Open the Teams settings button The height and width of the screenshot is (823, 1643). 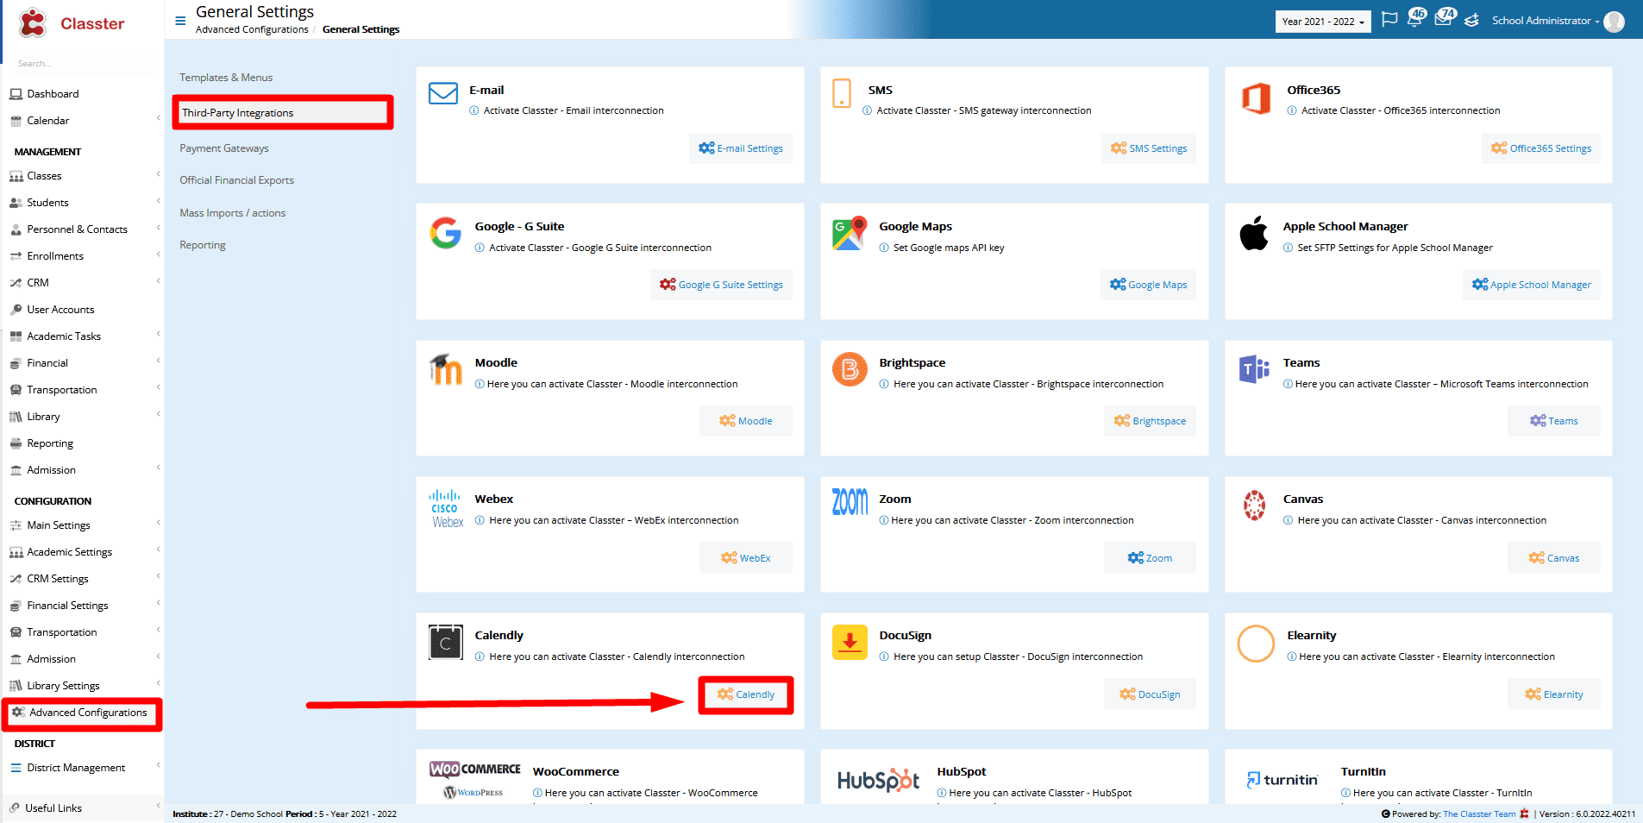point(1553,421)
